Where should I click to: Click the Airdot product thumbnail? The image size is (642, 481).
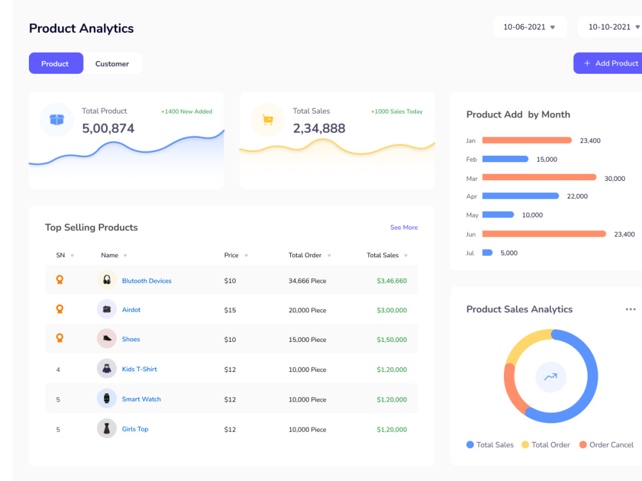click(107, 309)
